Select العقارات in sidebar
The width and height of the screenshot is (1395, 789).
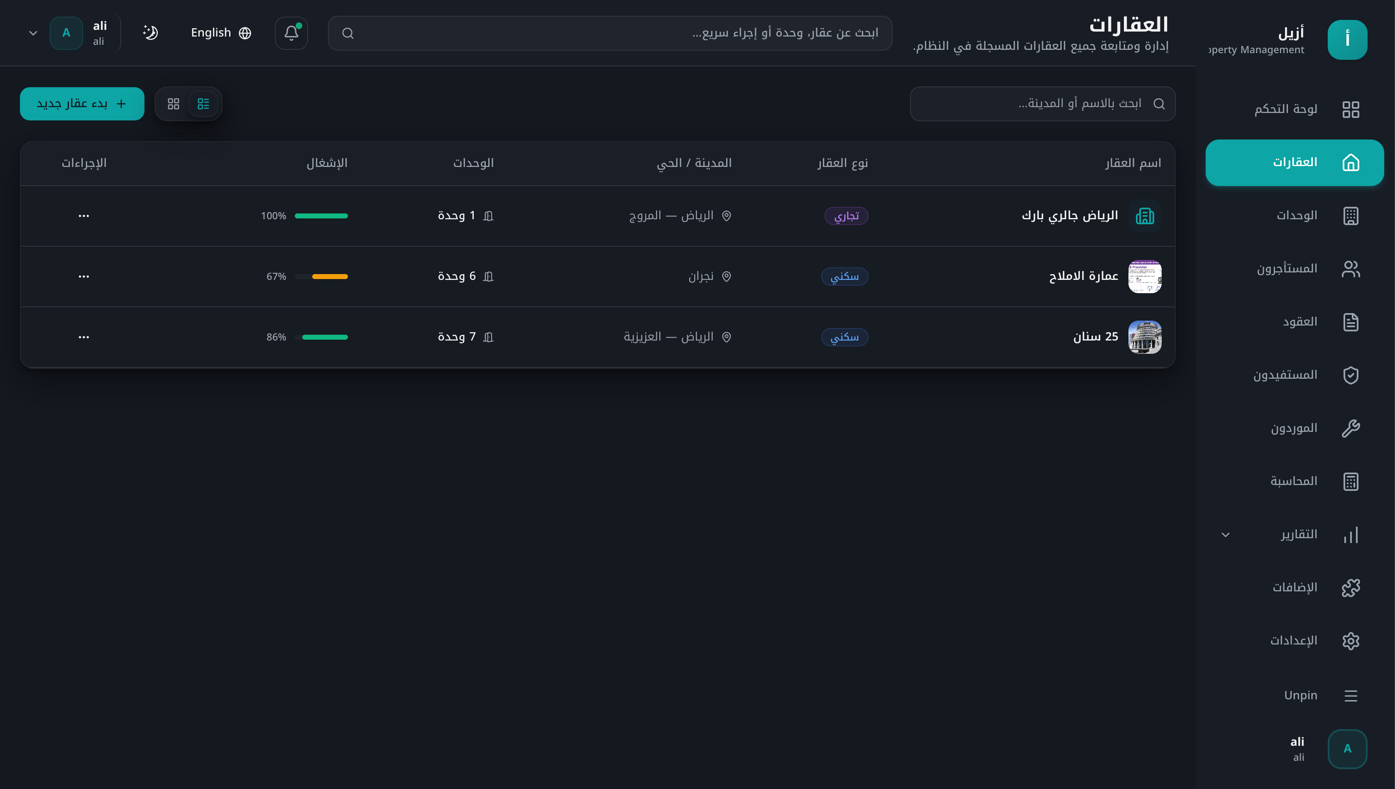1294,162
